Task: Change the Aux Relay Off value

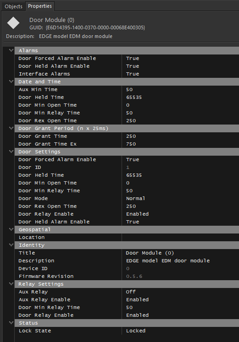Action: (x=180, y=292)
